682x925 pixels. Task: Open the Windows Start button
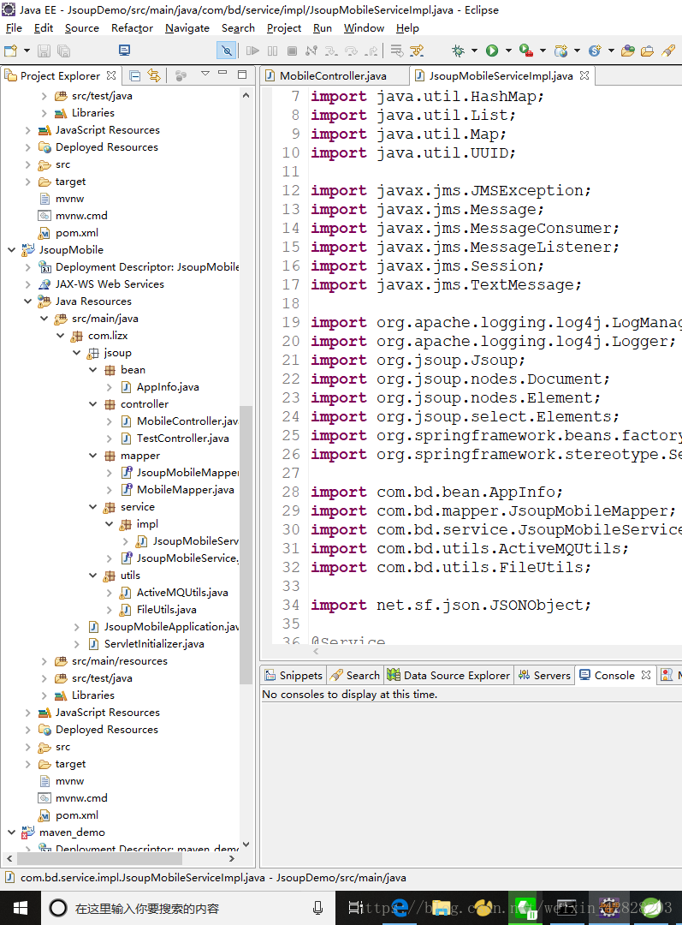(20, 908)
